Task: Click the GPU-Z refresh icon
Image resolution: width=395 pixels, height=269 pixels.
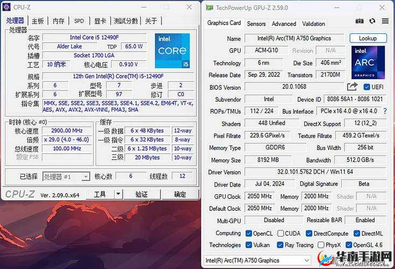Action: click(x=372, y=22)
